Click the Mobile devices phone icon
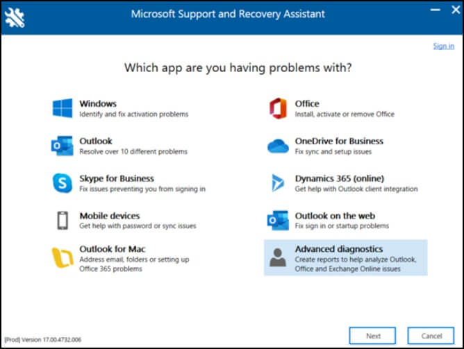The height and width of the screenshot is (349, 464). pyautogui.click(x=63, y=221)
